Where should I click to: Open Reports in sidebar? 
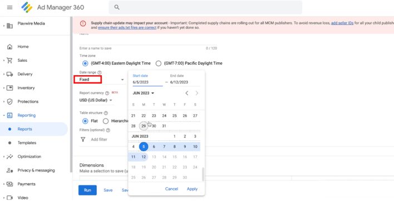coord(34,129)
